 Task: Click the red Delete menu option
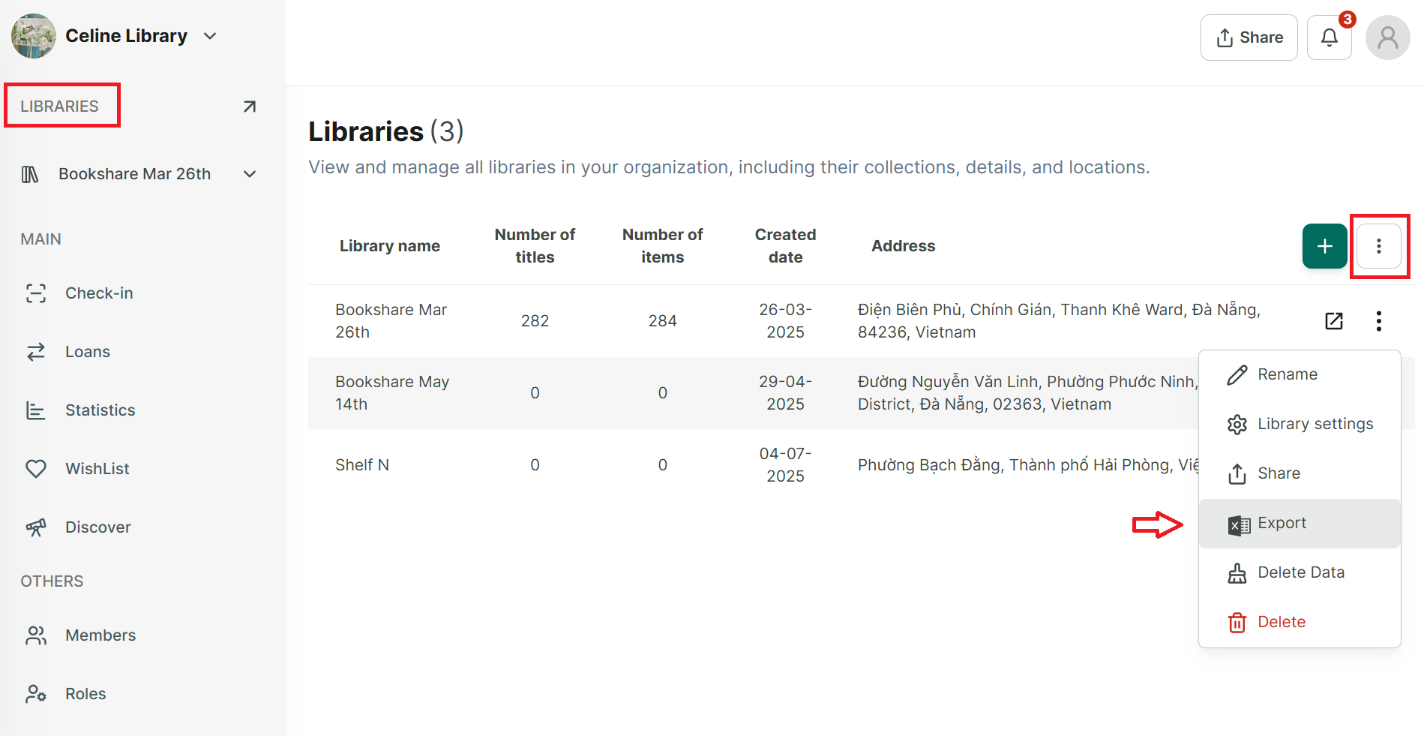point(1300,622)
